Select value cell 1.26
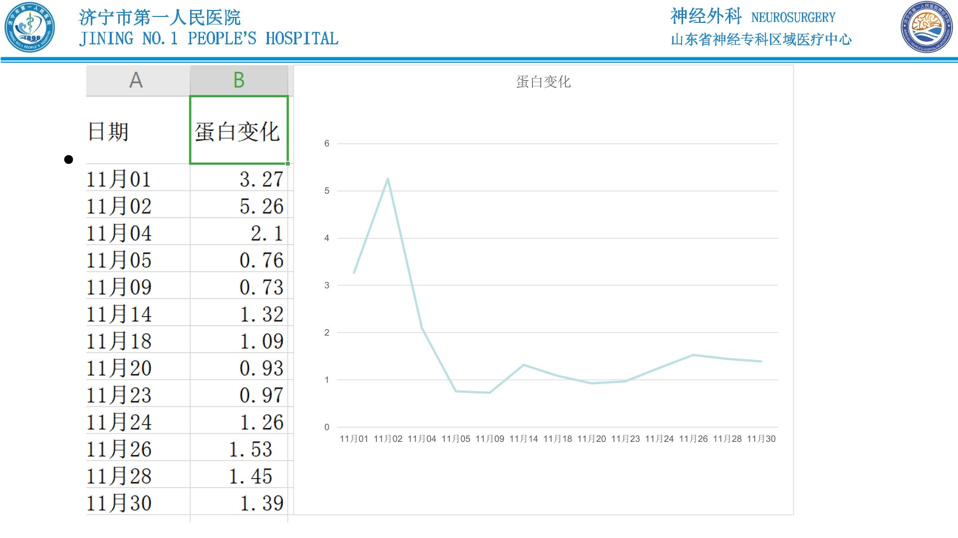The width and height of the screenshot is (958, 538). pyautogui.click(x=239, y=420)
